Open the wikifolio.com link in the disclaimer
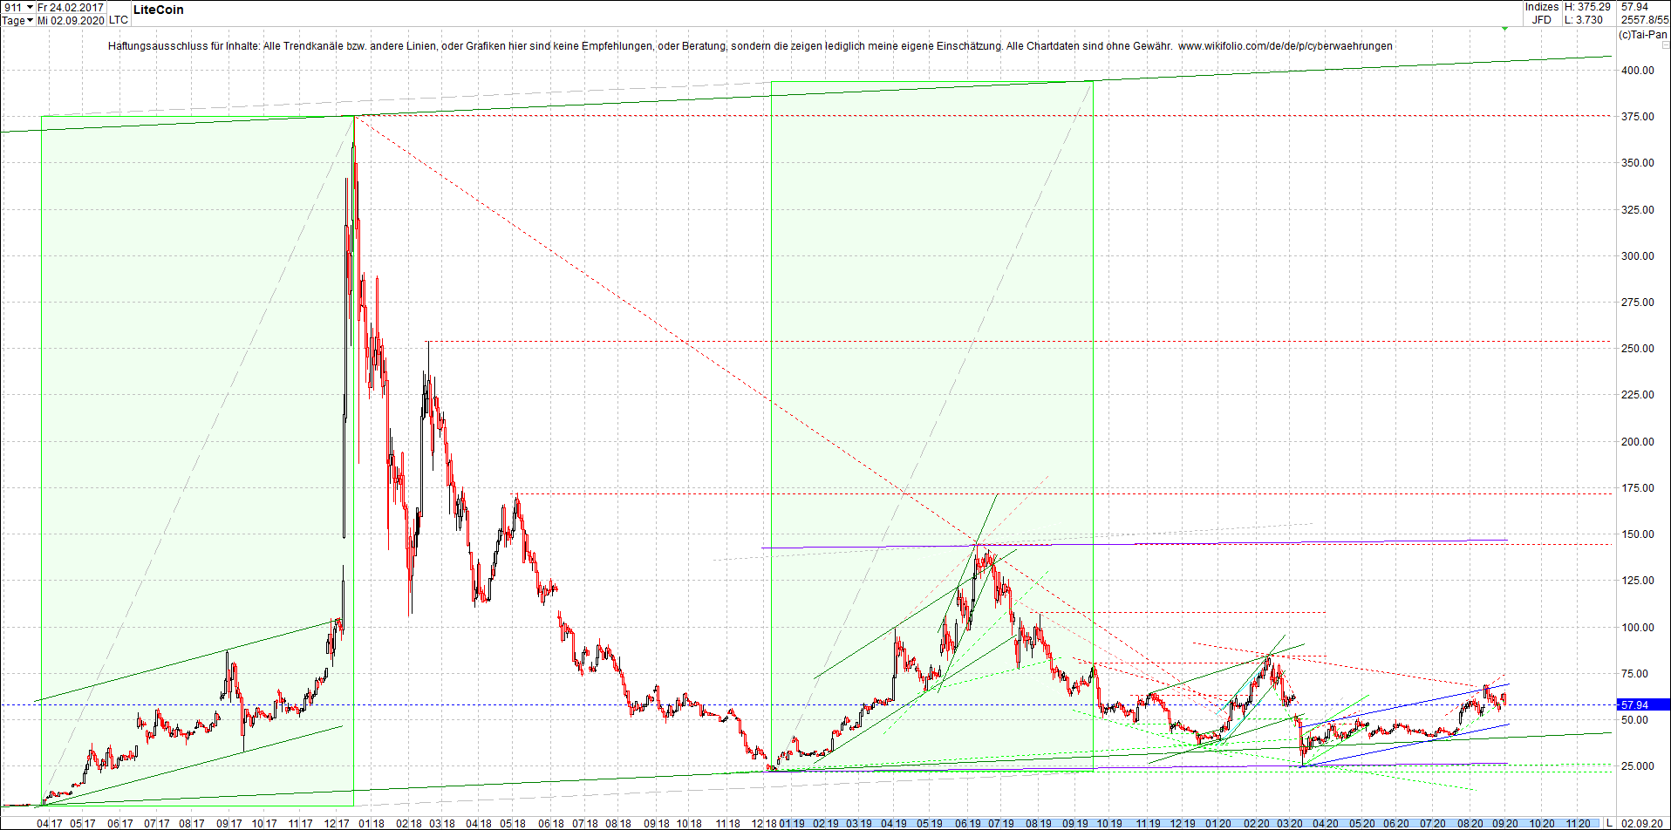The height and width of the screenshot is (830, 1671). pos(1285,45)
